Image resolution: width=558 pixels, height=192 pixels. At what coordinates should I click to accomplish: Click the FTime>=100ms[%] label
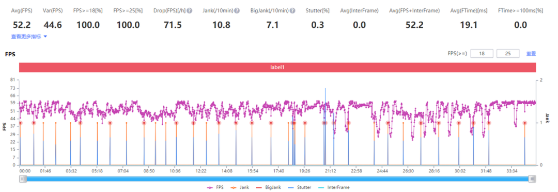pyautogui.click(x=520, y=11)
